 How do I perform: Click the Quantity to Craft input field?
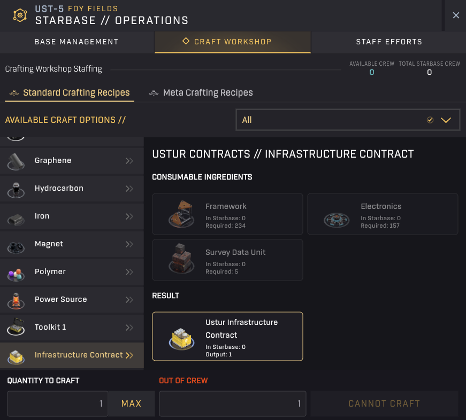pos(58,403)
